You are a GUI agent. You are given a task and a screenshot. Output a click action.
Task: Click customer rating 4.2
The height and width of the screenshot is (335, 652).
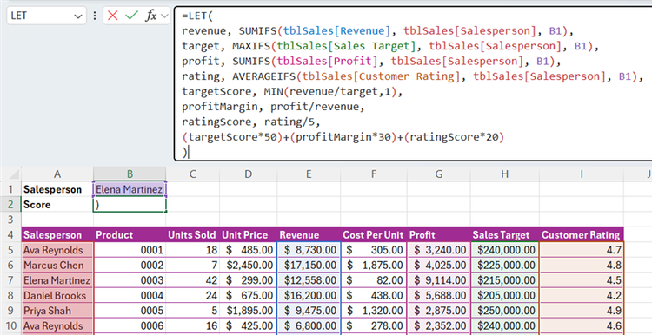click(581, 296)
